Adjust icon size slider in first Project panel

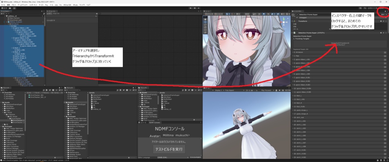point(58,157)
